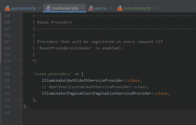This screenshot has width=196, height=125.
Task: Collapse the comment block at line 126
Action: (21, 61)
